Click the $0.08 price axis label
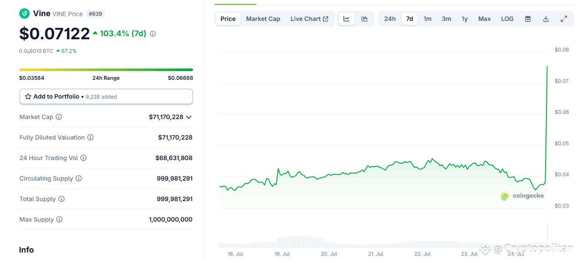The width and height of the screenshot is (577, 260). coord(562,50)
